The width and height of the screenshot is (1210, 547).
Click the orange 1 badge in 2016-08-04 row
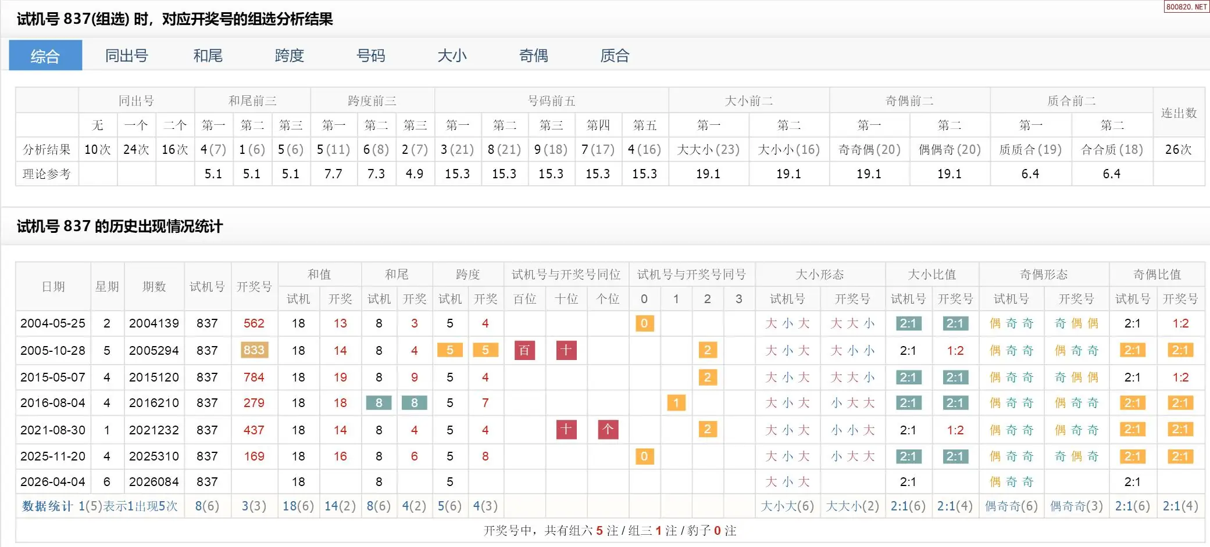click(x=676, y=403)
